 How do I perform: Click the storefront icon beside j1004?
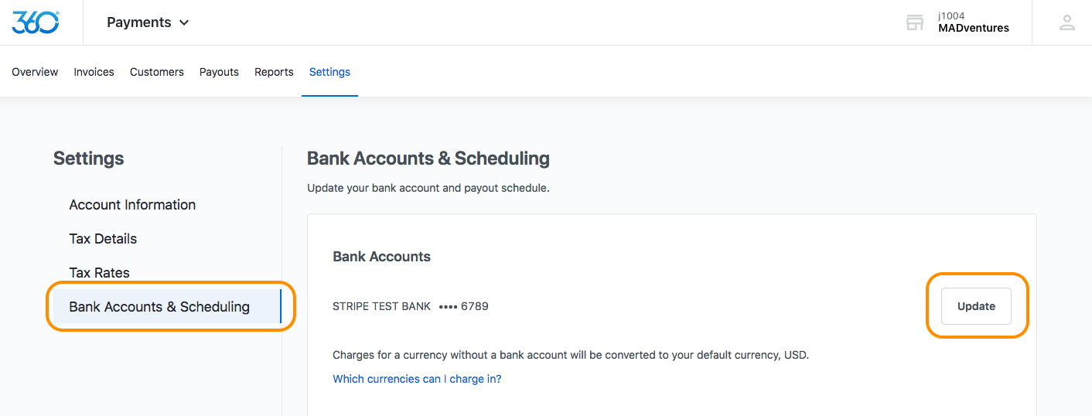tap(915, 22)
